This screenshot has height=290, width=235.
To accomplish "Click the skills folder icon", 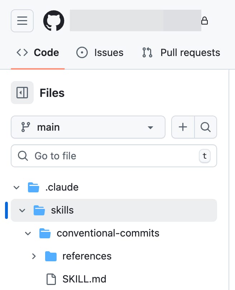I will 39,210.
